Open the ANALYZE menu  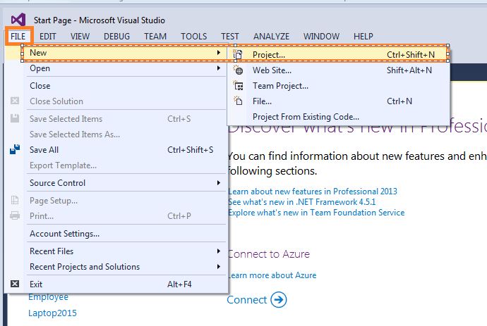(271, 36)
